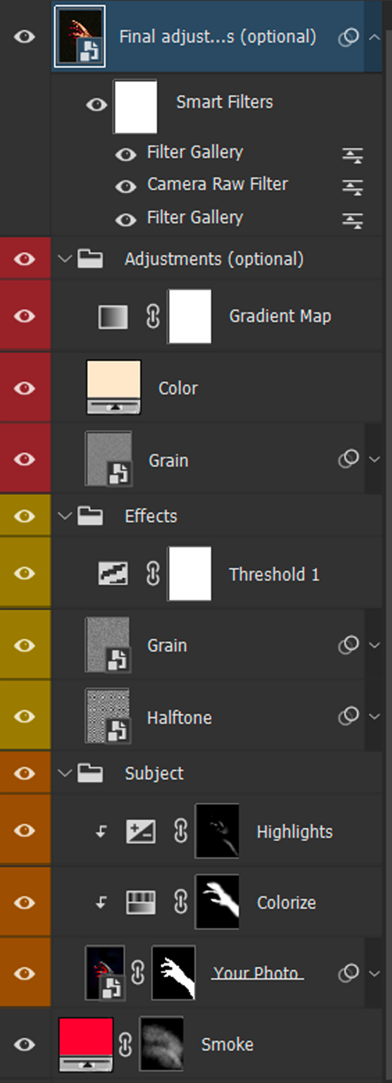Screen dimensions: 392x1083
Task: Select the Colorize layer mask thumbnail
Action: (x=217, y=902)
